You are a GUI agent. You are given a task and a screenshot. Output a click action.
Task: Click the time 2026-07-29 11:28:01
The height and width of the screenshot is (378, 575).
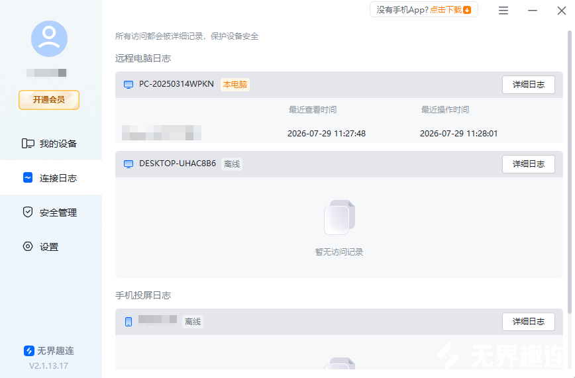pyautogui.click(x=459, y=134)
